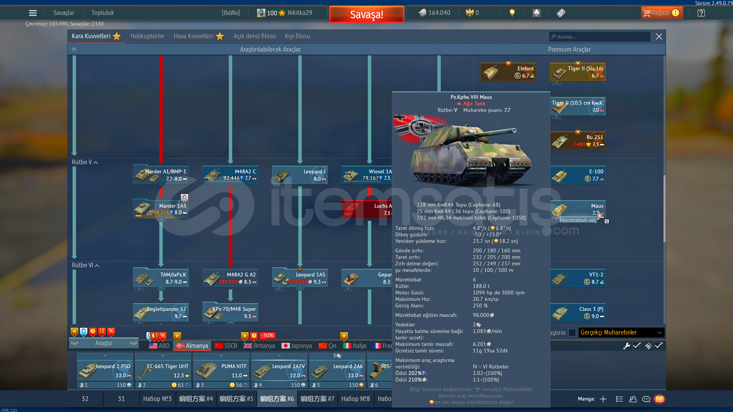The height and width of the screenshot is (412, 733).
Task: Expand the right chevron on Araştır bar
Action: click(x=133, y=343)
